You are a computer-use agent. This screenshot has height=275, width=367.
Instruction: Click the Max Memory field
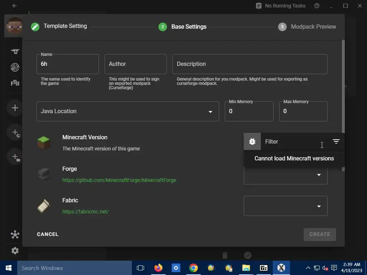tap(303, 111)
